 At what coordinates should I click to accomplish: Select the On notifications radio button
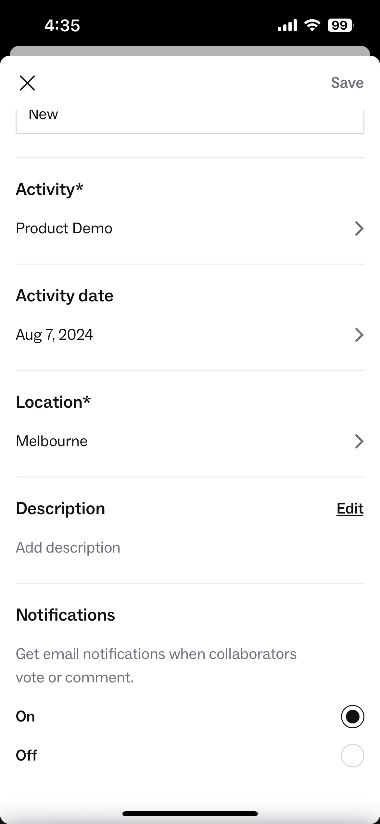click(352, 716)
